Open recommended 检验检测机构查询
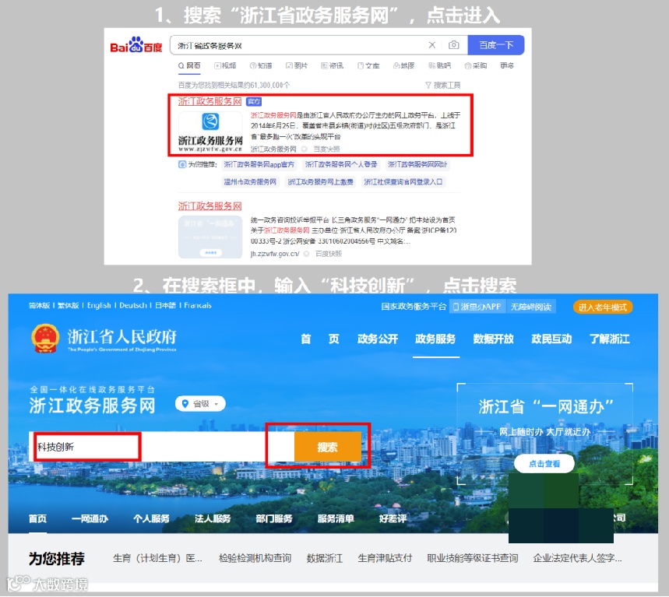669x597 pixels. tap(255, 558)
